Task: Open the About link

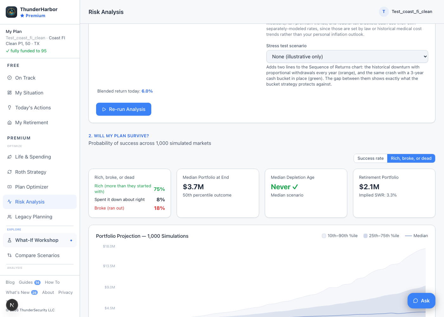Action: 48,292
